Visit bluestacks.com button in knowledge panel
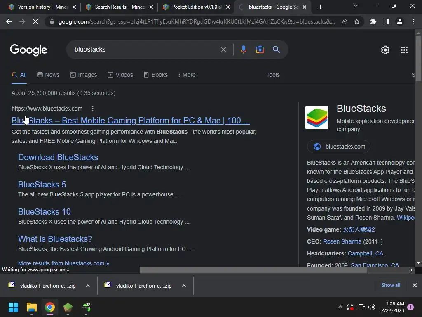The image size is (422, 317). pos(339,147)
